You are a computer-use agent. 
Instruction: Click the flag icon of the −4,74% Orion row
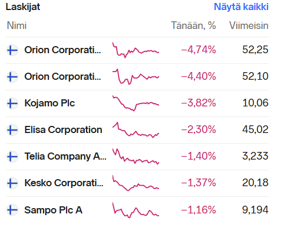12,50
